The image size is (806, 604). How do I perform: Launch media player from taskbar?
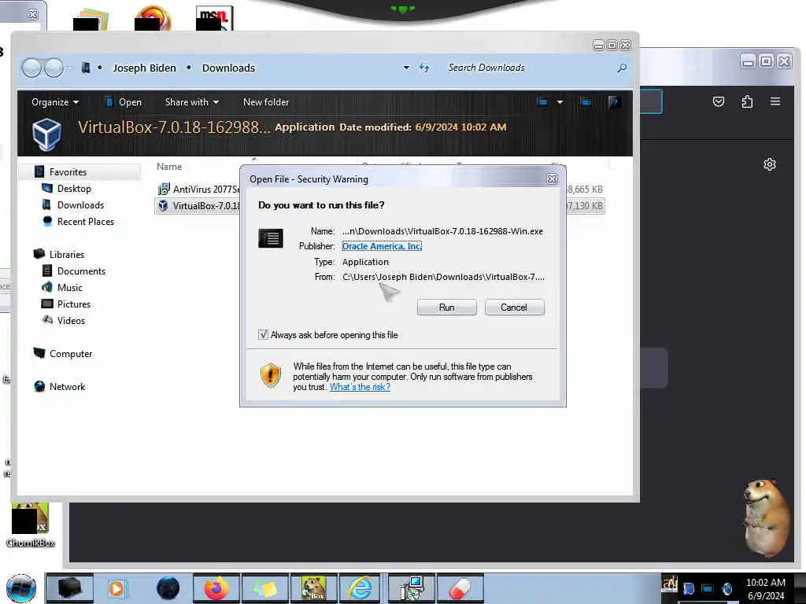117,588
